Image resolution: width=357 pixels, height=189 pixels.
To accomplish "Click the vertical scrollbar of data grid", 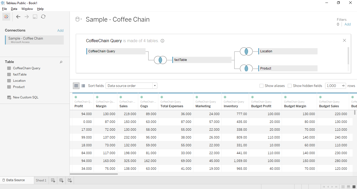I will click(x=355, y=112).
